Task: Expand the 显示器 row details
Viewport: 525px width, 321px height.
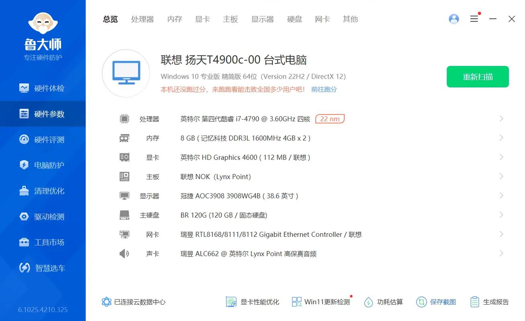Action: (x=501, y=195)
